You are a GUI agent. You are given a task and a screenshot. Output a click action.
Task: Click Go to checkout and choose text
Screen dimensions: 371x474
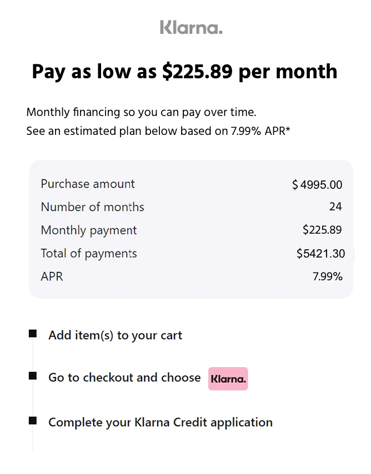coord(124,377)
